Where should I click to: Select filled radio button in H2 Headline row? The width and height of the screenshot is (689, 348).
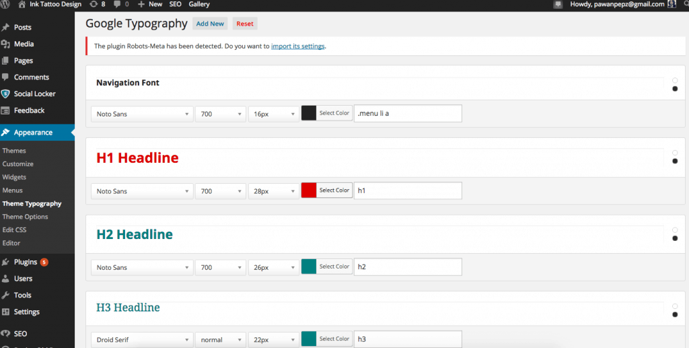[675, 238]
